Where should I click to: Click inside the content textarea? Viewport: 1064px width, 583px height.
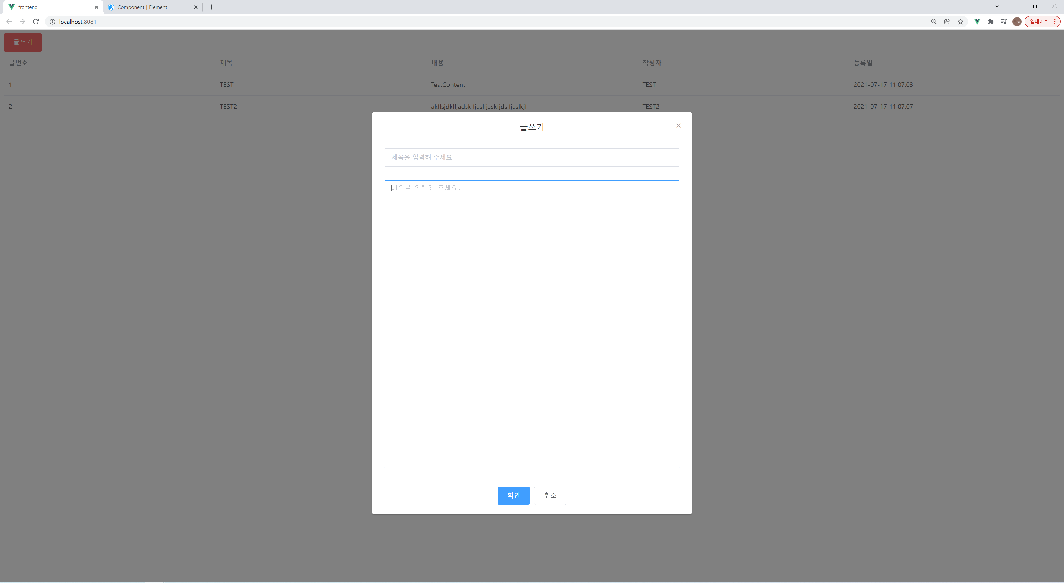click(532, 324)
